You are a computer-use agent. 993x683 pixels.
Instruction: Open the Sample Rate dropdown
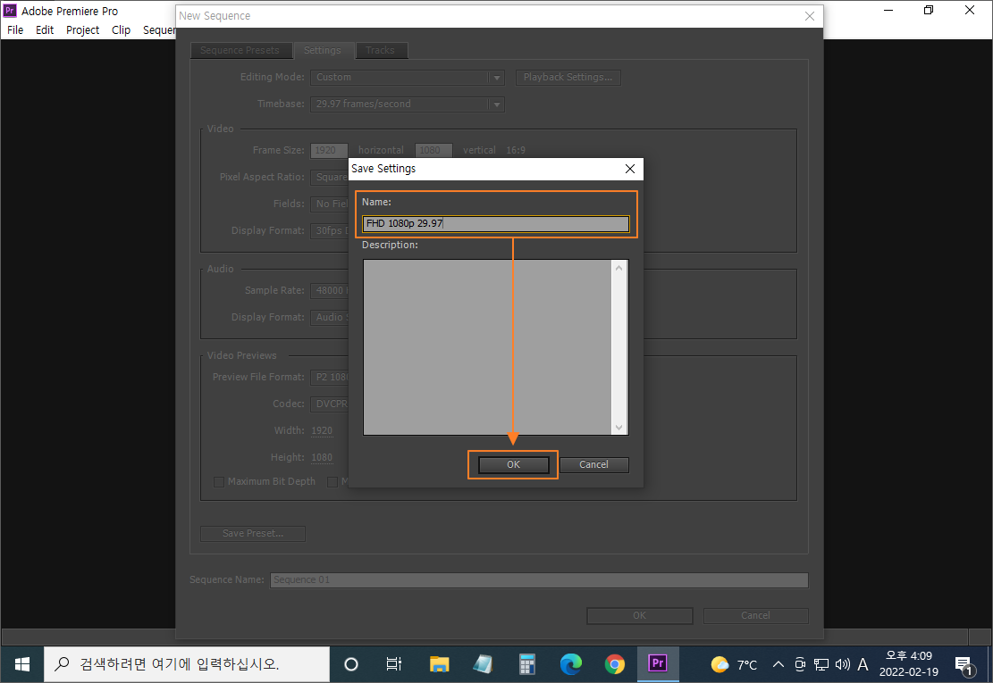pyautogui.click(x=329, y=291)
